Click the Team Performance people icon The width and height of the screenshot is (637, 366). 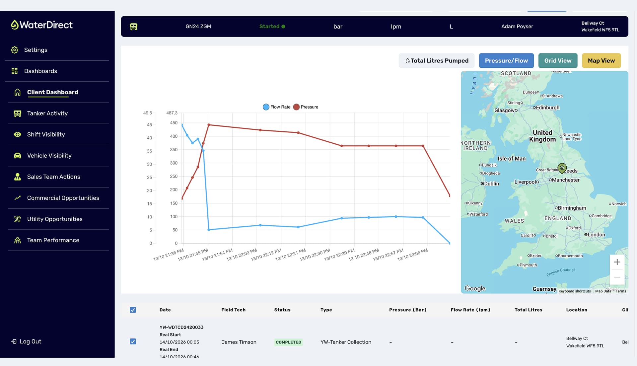18,240
